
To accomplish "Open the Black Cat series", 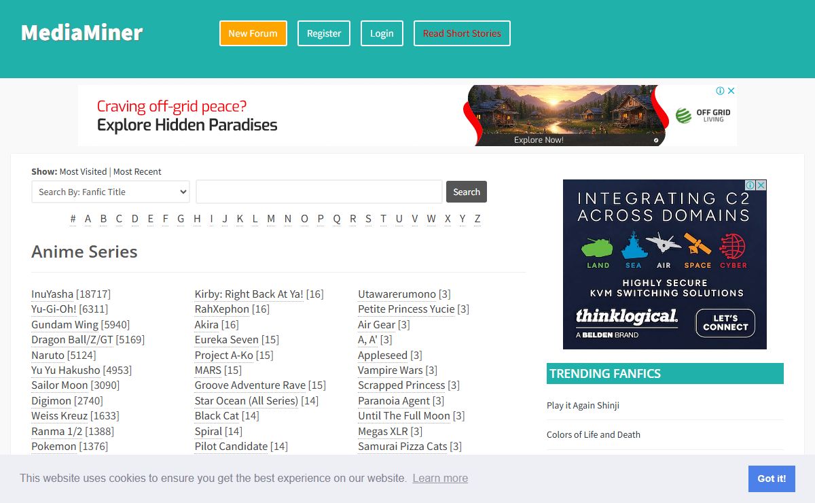I will tap(217, 416).
